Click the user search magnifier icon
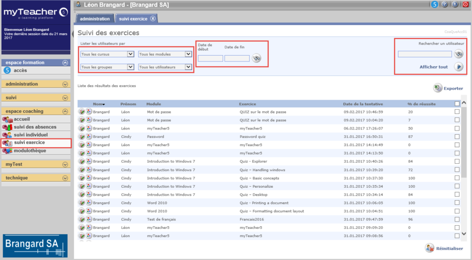Image resolution: width=472 pixels, height=260 pixels. (x=459, y=53)
